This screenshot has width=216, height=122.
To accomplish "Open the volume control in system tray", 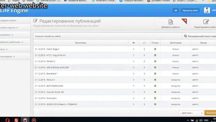I will pyautogui.click(x=201, y=120).
